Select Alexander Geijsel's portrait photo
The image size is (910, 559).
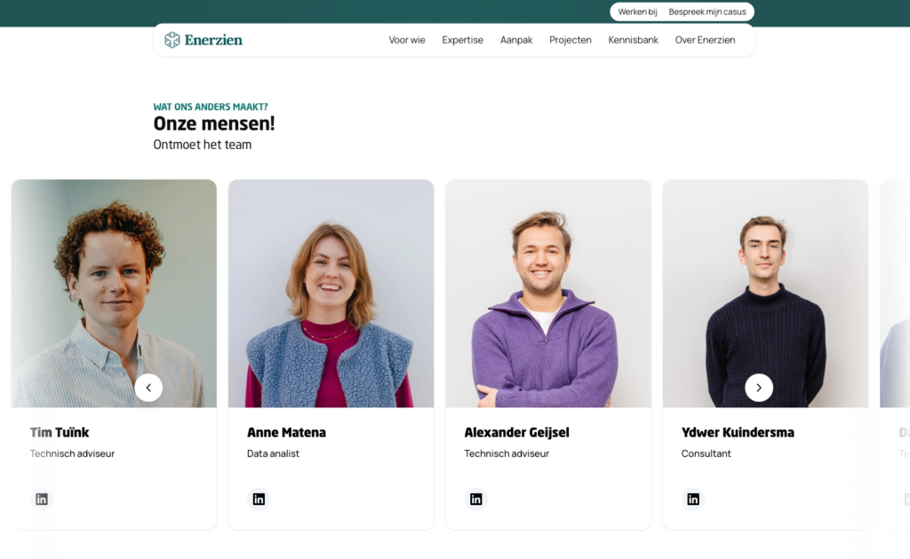pos(548,293)
